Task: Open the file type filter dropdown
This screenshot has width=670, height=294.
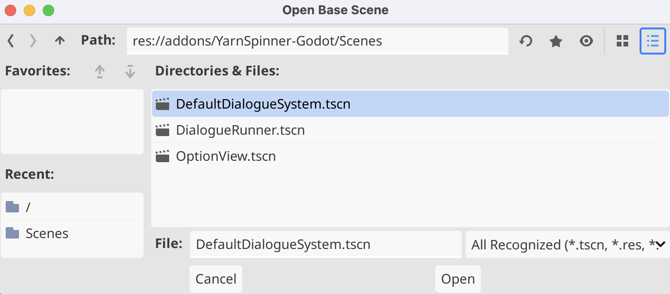Action: (x=567, y=245)
